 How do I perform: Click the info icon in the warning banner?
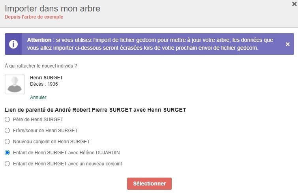point(14,44)
